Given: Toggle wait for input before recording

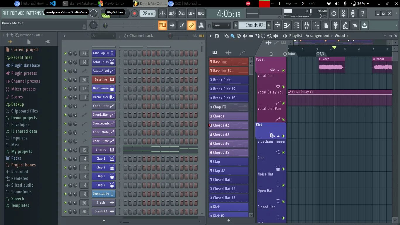Looking at the screenshot, I should tap(172, 13).
